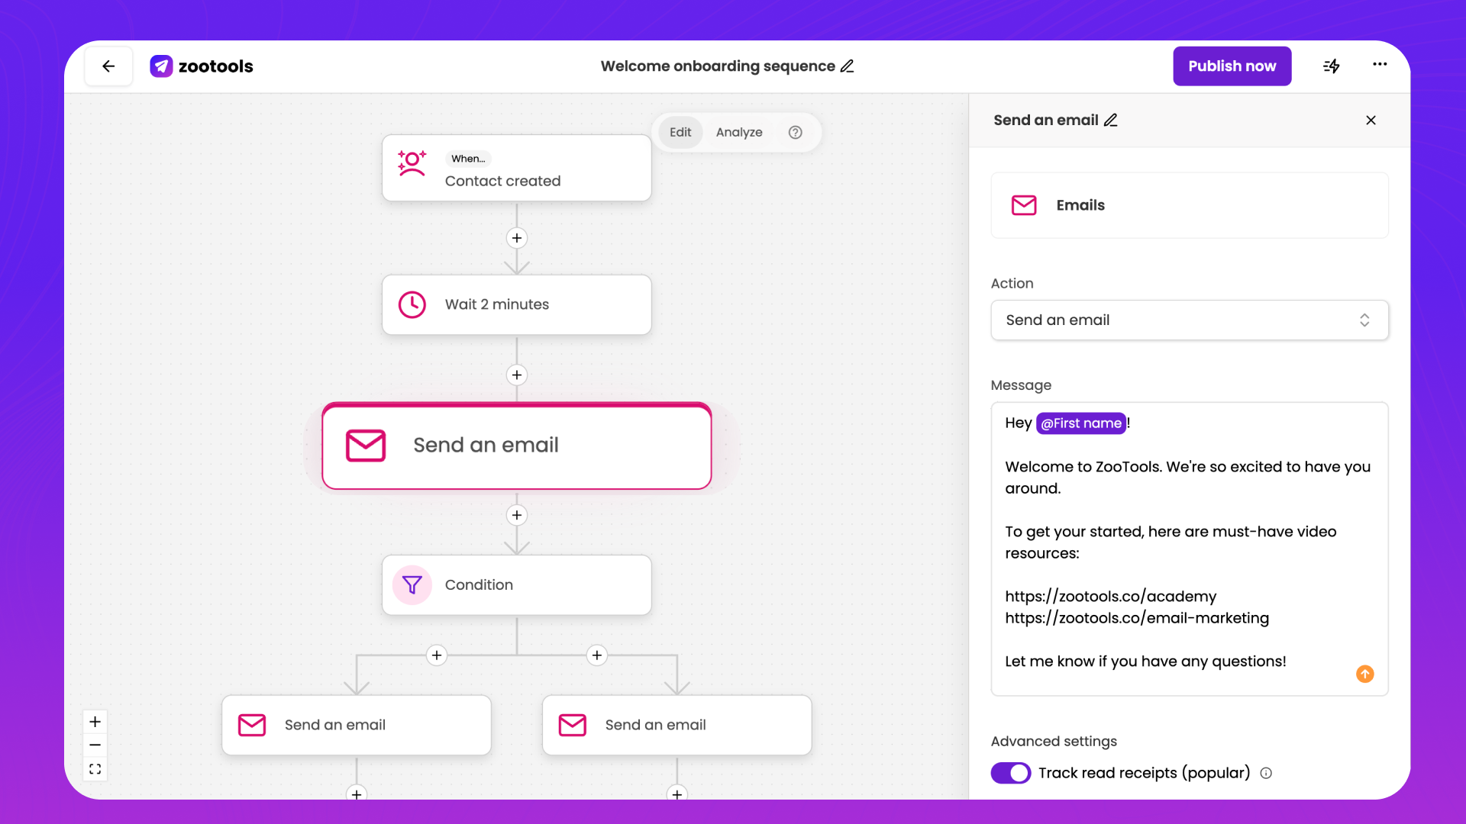Click the Edit tab above workflow

click(x=680, y=132)
